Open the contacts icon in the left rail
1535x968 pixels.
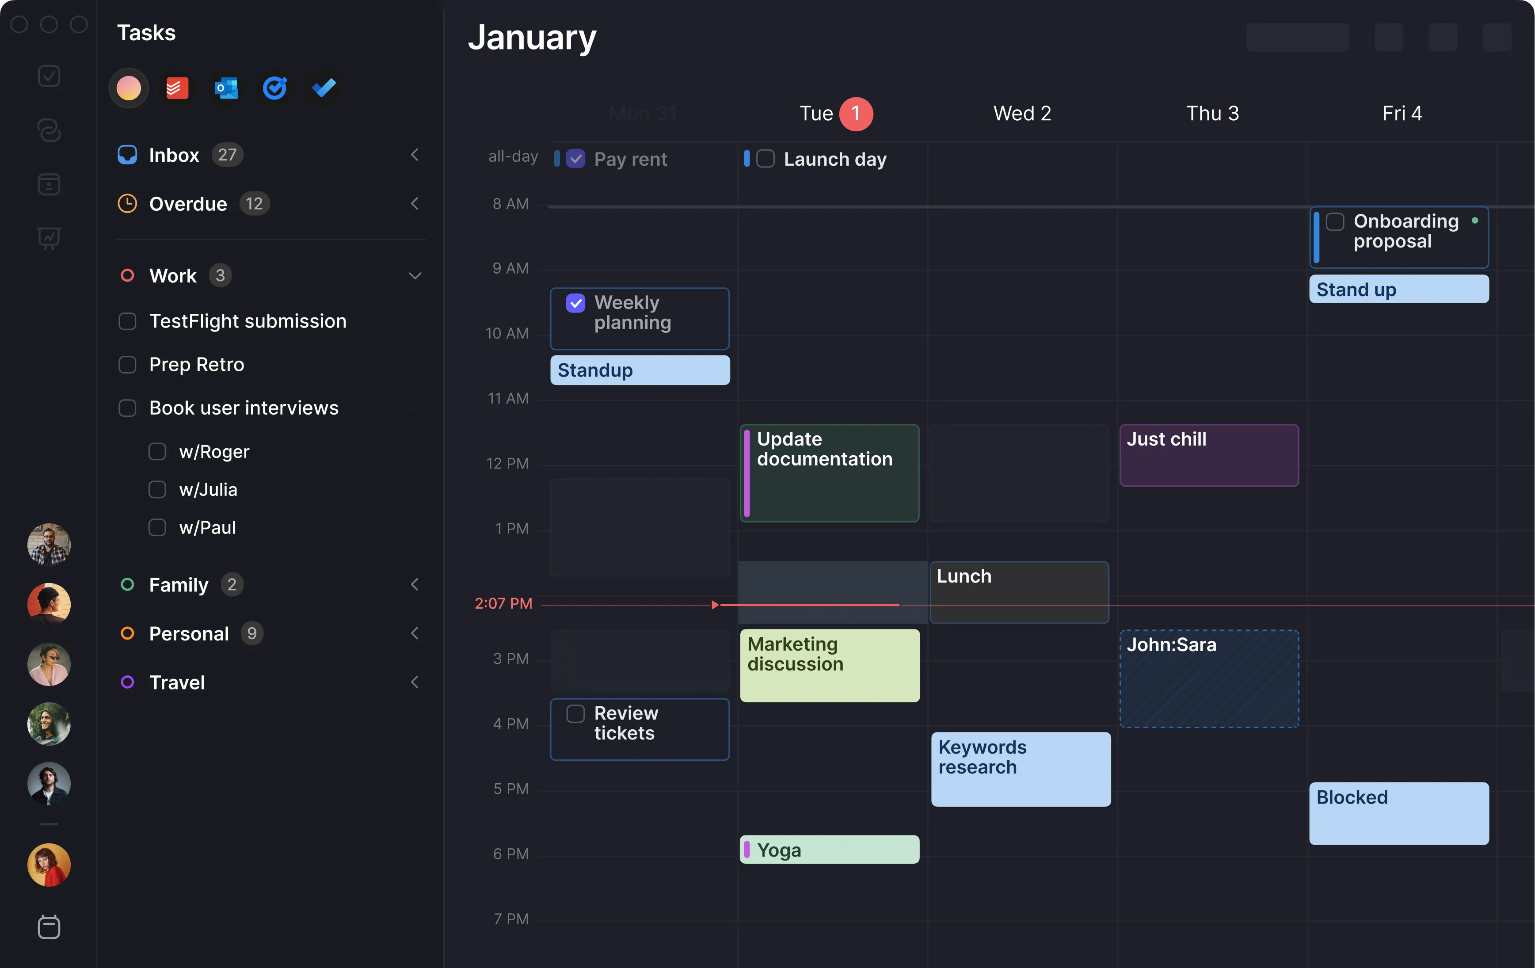[x=49, y=184]
